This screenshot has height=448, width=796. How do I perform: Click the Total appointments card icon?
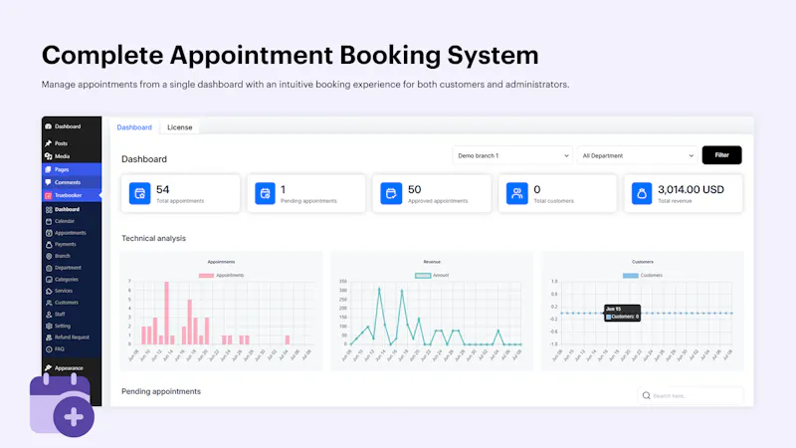click(x=139, y=193)
